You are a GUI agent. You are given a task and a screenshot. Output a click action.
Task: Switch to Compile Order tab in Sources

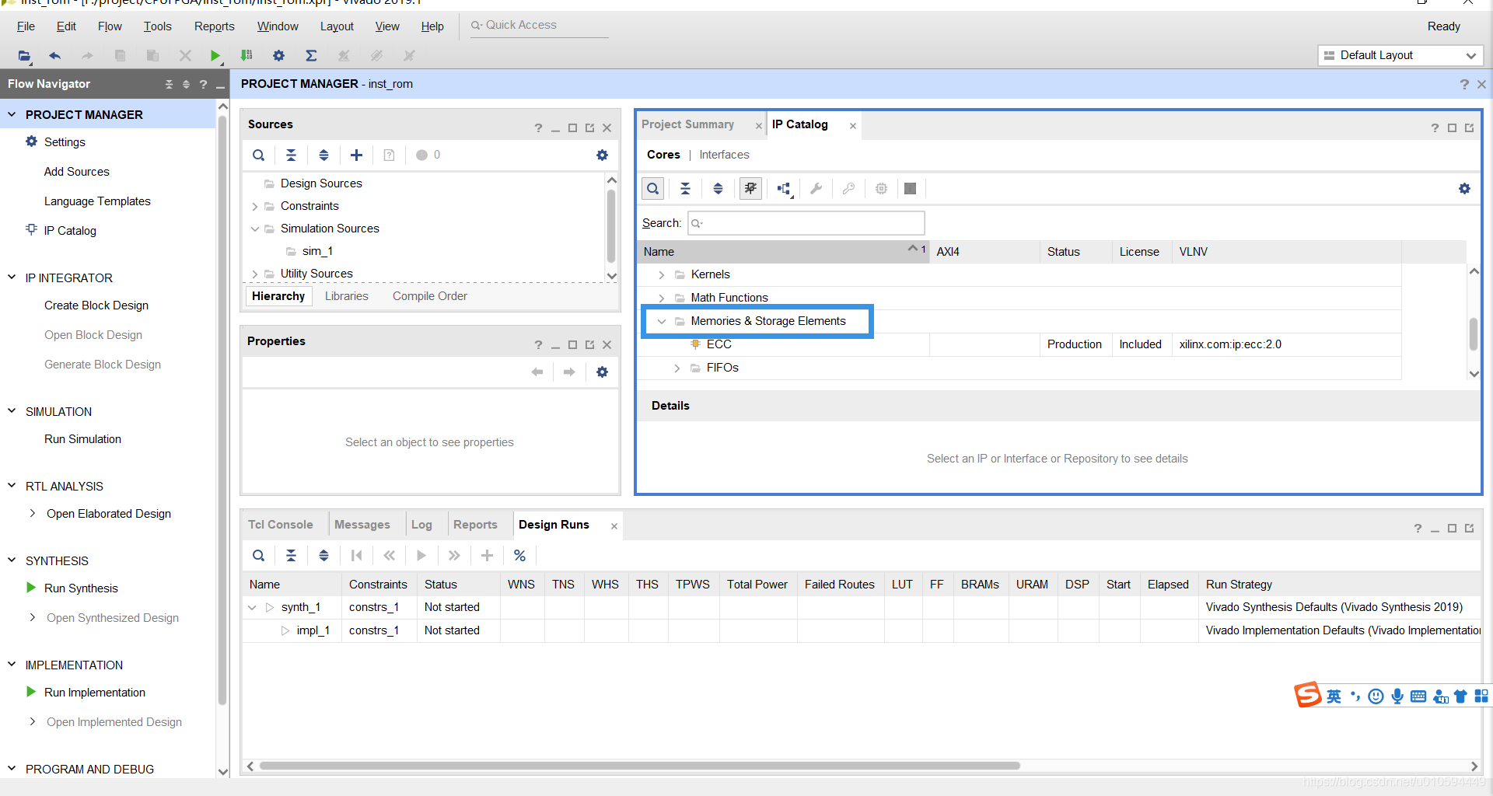coord(430,296)
